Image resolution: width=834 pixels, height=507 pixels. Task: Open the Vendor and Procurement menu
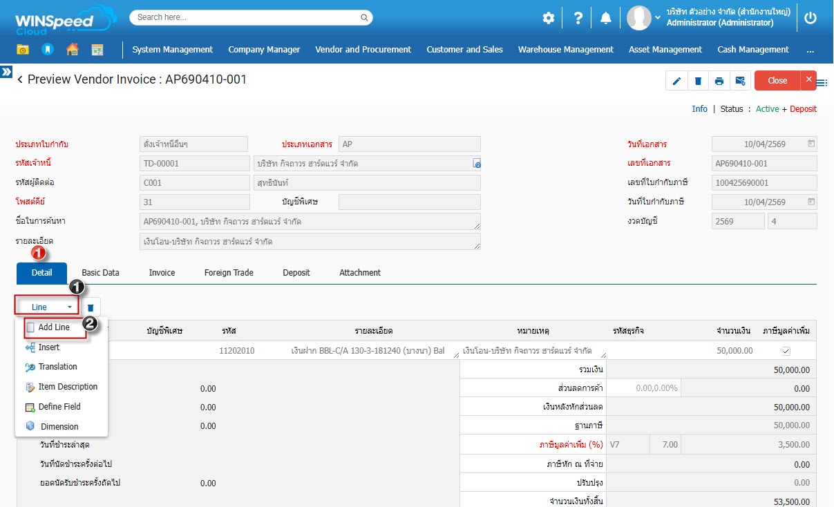click(x=363, y=50)
